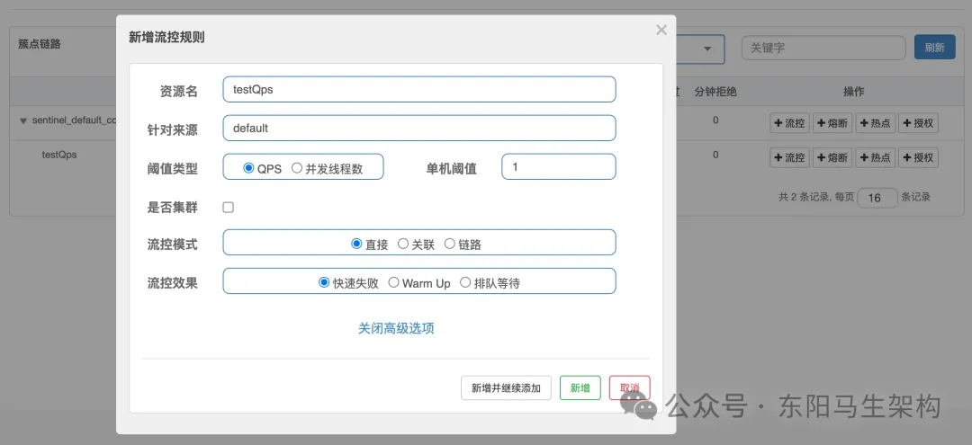Click +流控 in the testQps row

tap(790, 158)
